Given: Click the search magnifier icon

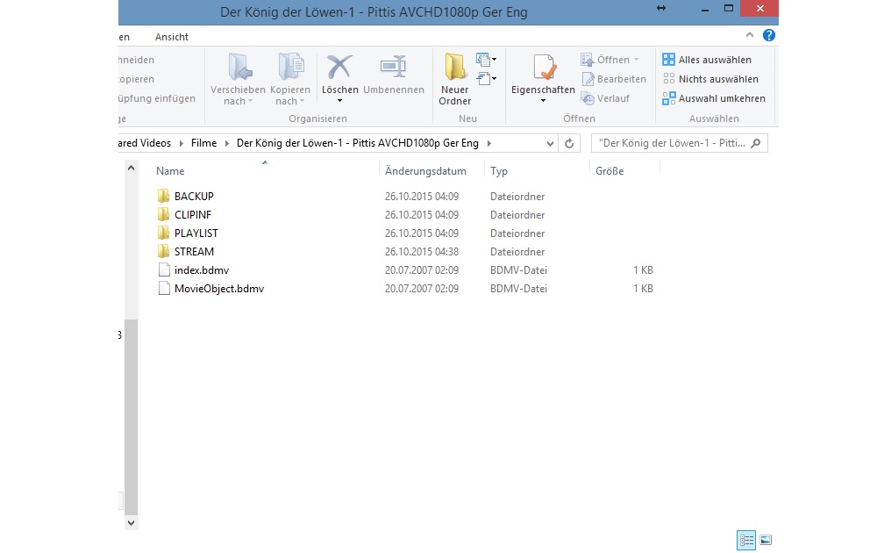Looking at the screenshot, I should 756,143.
